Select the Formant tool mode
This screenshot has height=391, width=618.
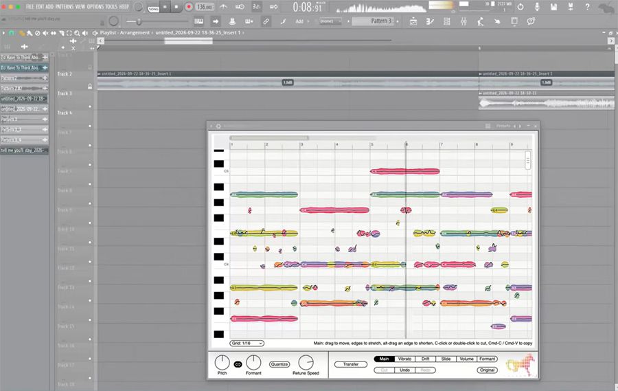[x=487, y=359]
